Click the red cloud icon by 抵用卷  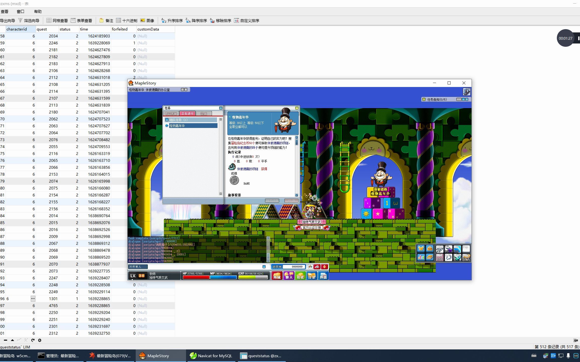[317, 267]
